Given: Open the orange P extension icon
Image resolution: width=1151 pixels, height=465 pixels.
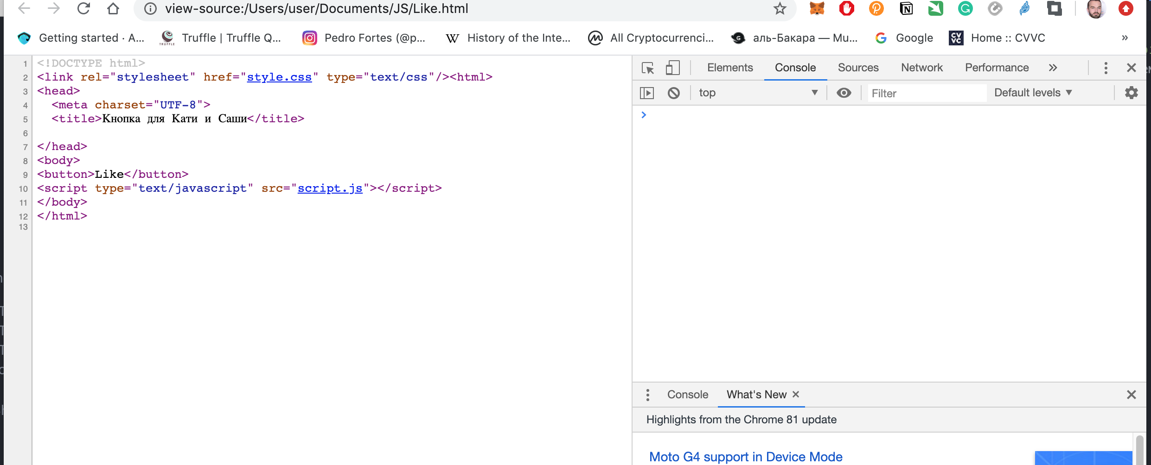Looking at the screenshot, I should point(876,8).
